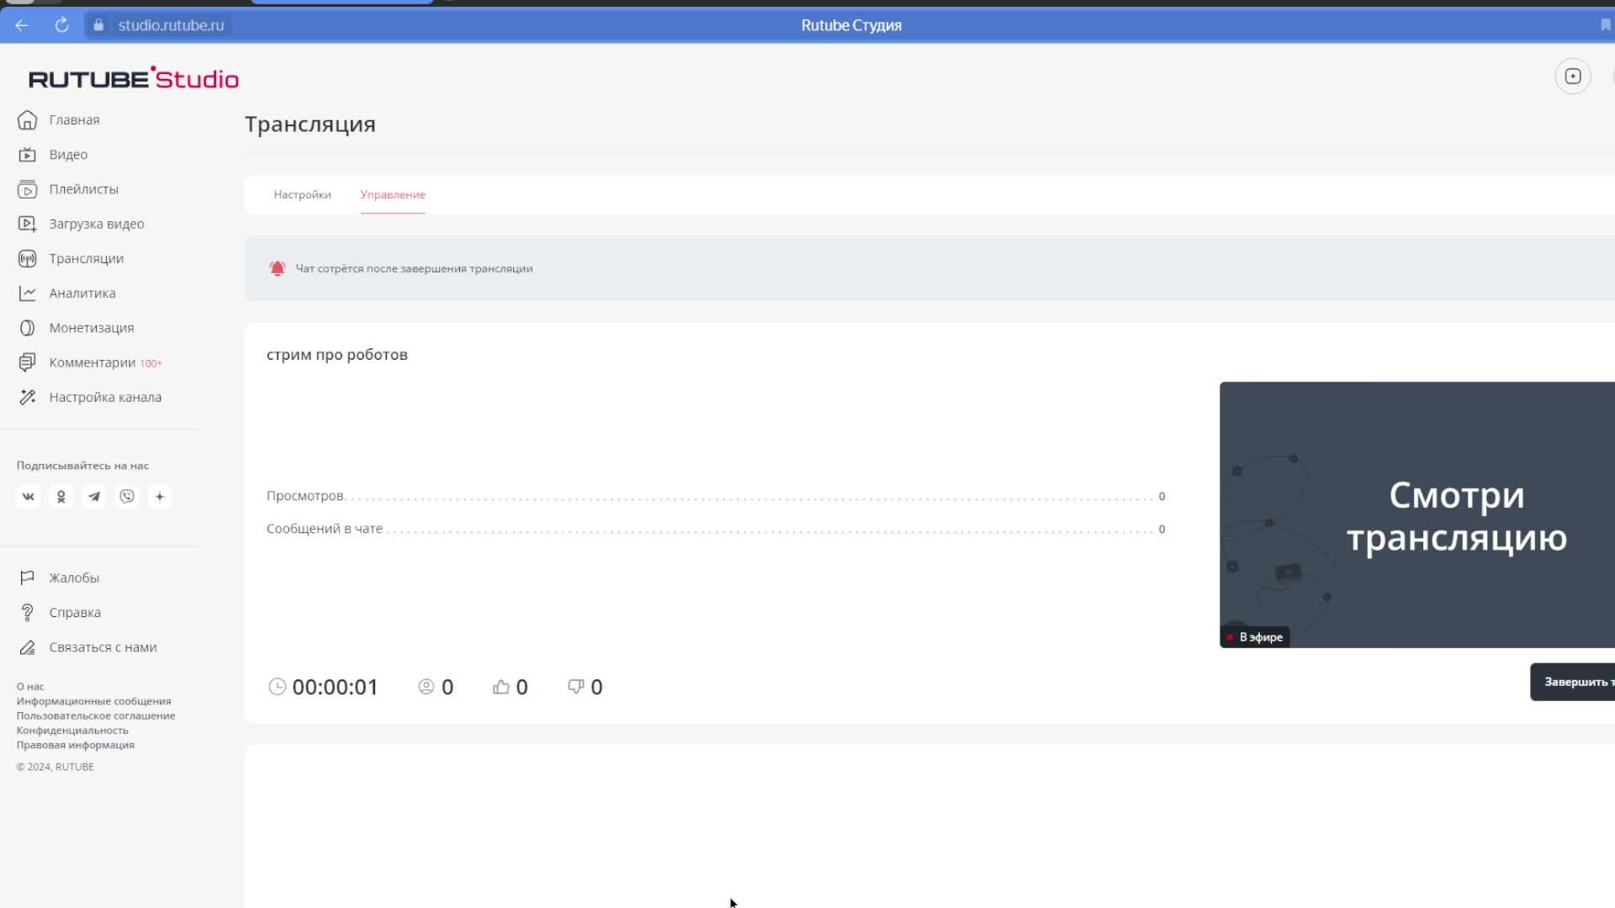1615x908 pixels.
Task: Click the Загрузка видео upload icon
Action: tap(27, 224)
